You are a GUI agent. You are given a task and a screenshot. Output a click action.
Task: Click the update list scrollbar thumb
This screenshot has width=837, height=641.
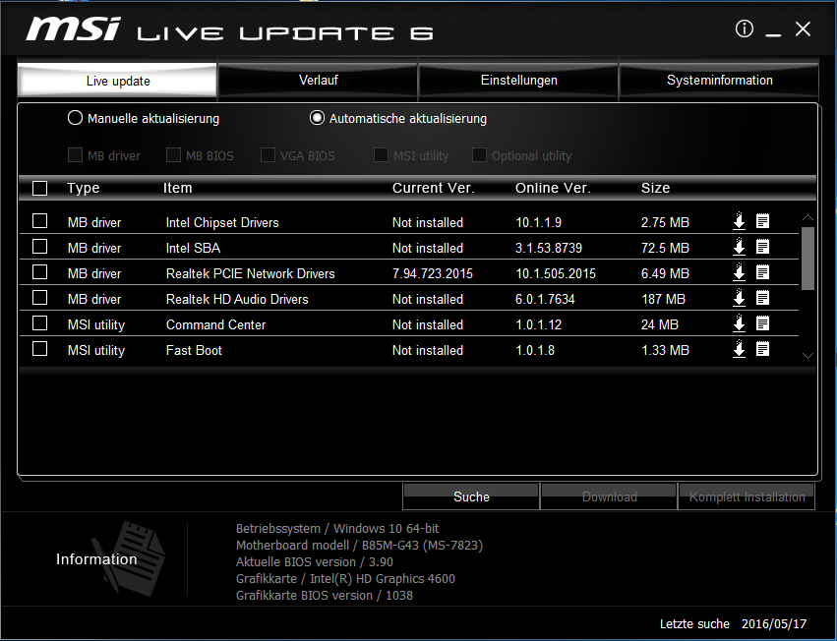pos(807,259)
